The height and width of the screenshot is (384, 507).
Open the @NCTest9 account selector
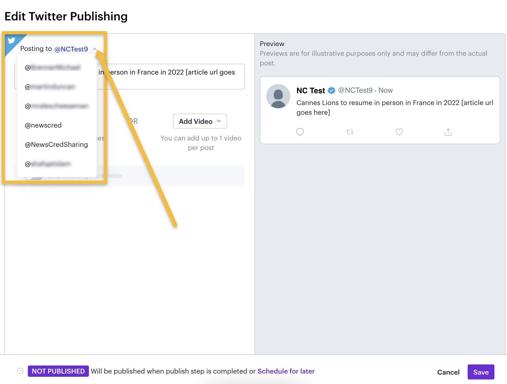[x=71, y=49]
